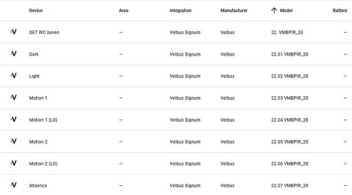
Task: Click Velbus icon beside Motion 1 device
Action: [13, 97]
